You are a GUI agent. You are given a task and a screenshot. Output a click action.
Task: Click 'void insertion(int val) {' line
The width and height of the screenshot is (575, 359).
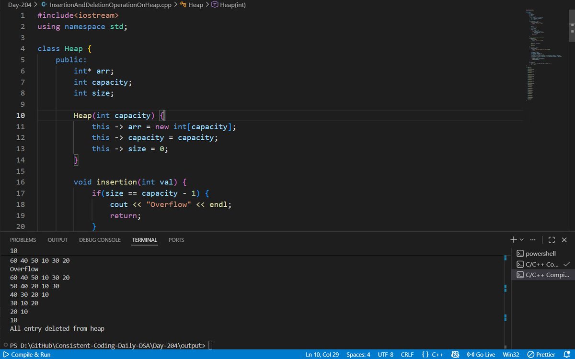[130, 182]
